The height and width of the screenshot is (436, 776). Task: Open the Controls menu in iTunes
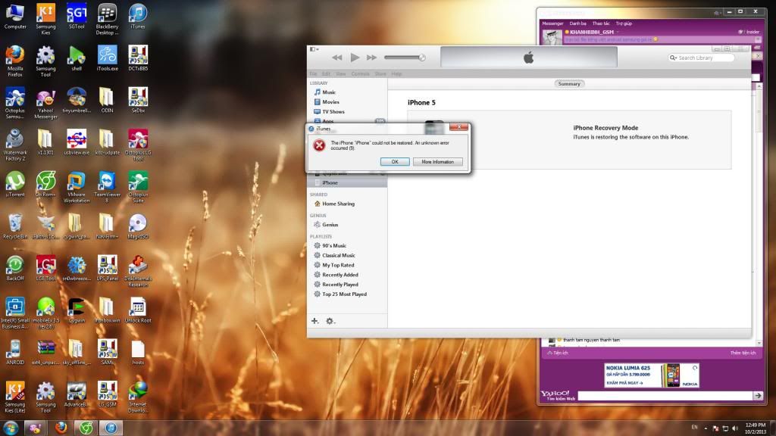click(360, 73)
